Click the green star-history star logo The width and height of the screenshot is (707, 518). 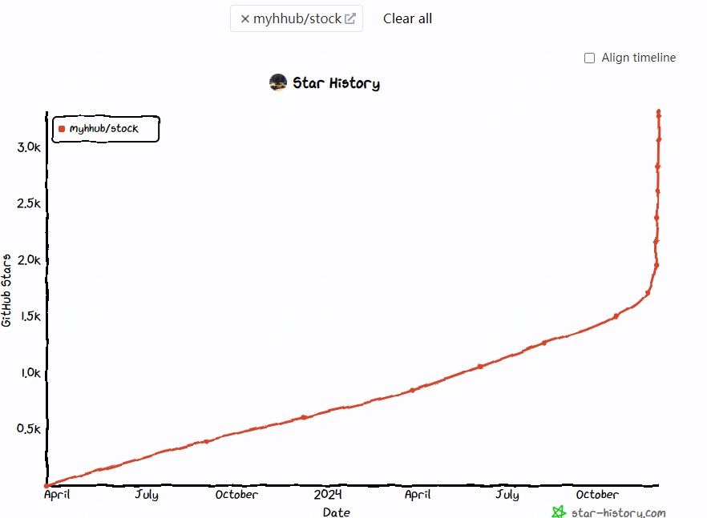(x=559, y=512)
